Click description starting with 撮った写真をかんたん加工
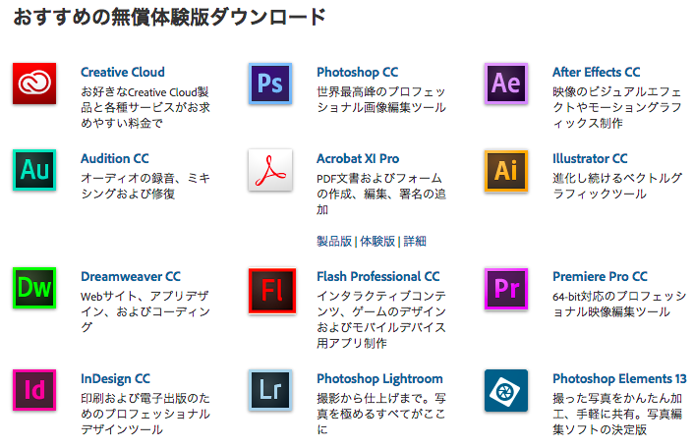 pyautogui.click(x=617, y=414)
